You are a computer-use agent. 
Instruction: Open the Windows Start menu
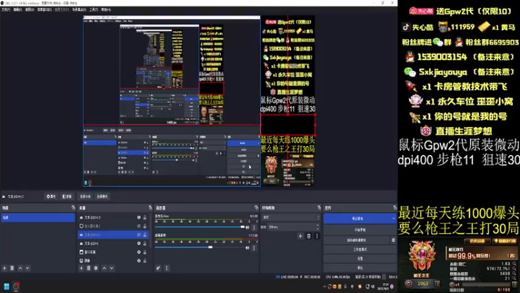6,286
